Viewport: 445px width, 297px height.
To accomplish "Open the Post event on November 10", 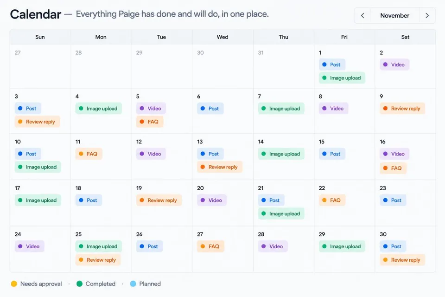I will (x=28, y=154).
